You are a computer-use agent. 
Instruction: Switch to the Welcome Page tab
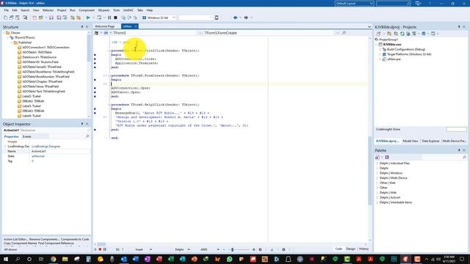105,26
